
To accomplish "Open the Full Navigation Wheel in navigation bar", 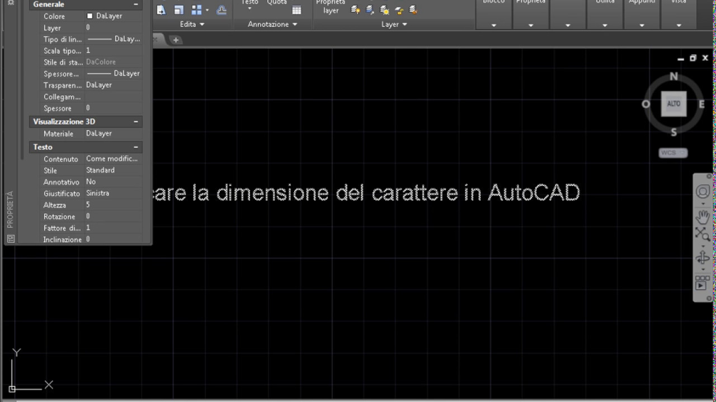I will (703, 192).
